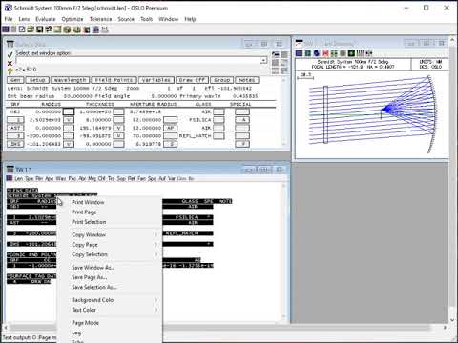458x343 pixels.
Task: Click the vertical bars icon in graphics toolbar
Action: [360, 53]
